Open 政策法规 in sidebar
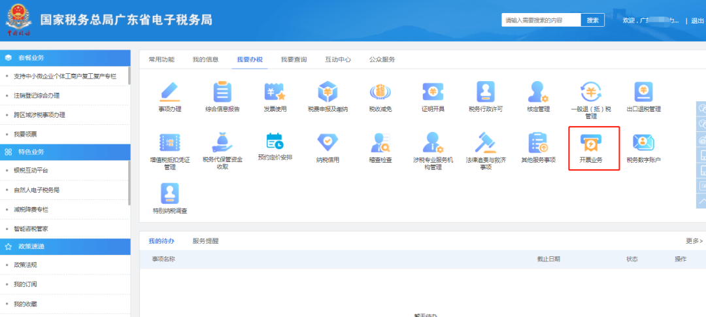Image resolution: width=706 pixels, height=317 pixels. 25,265
